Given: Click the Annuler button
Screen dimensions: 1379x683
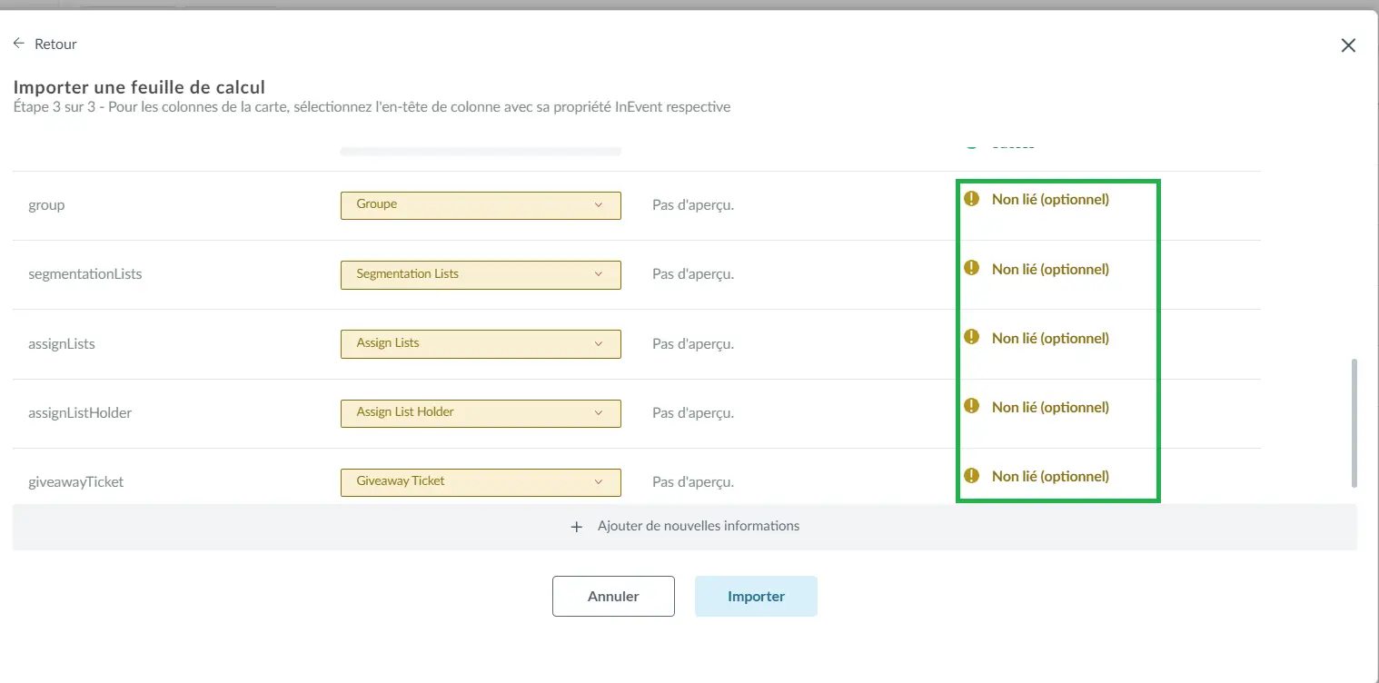Looking at the screenshot, I should pos(613,596).
